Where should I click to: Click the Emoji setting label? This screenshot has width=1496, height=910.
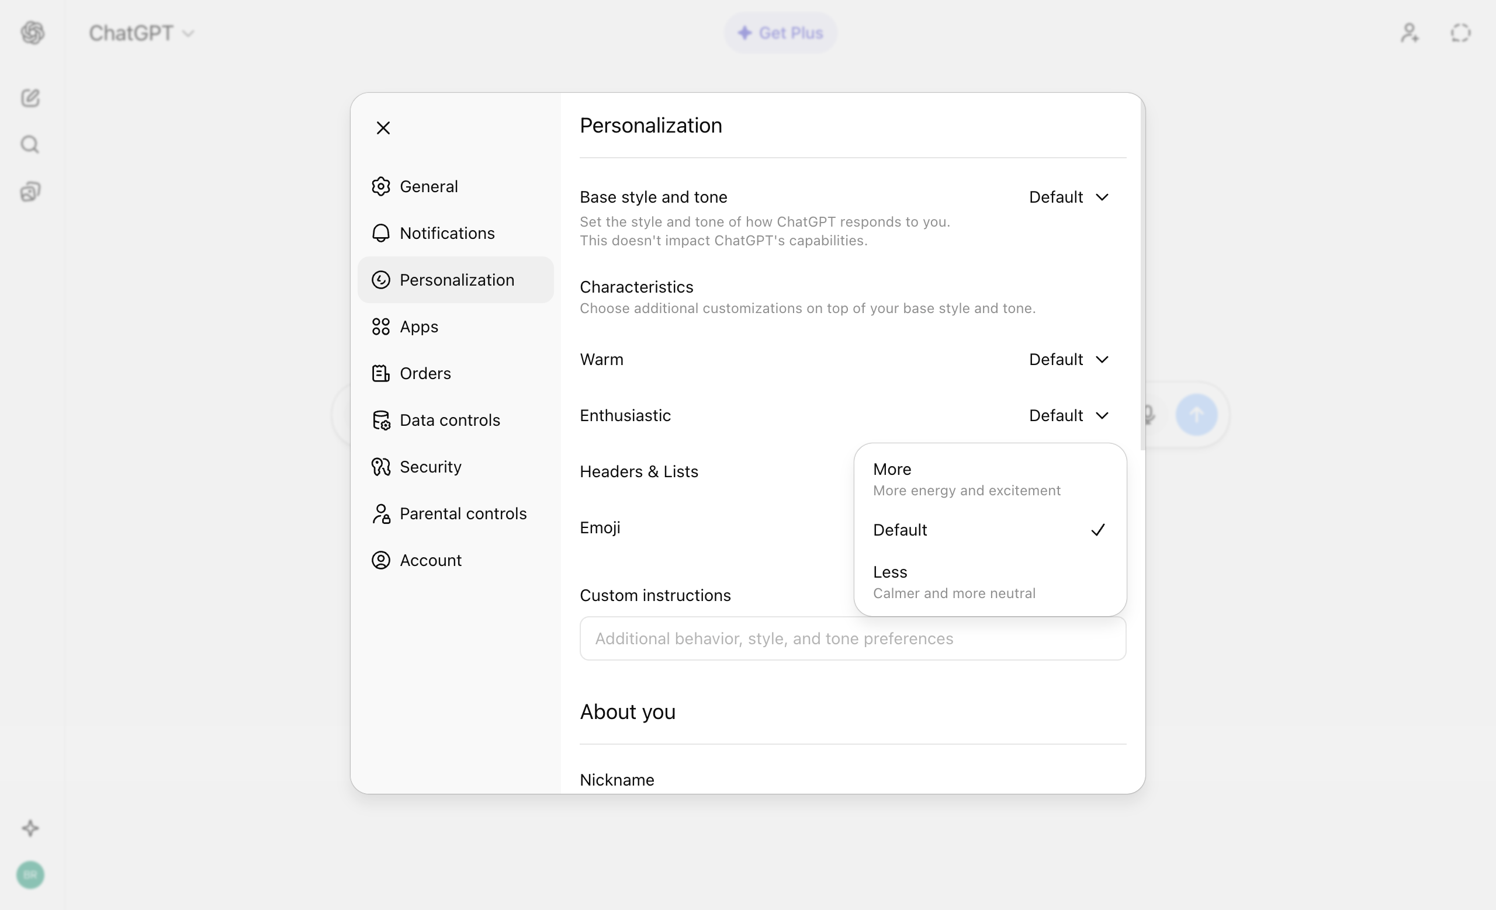coord(600,528)
